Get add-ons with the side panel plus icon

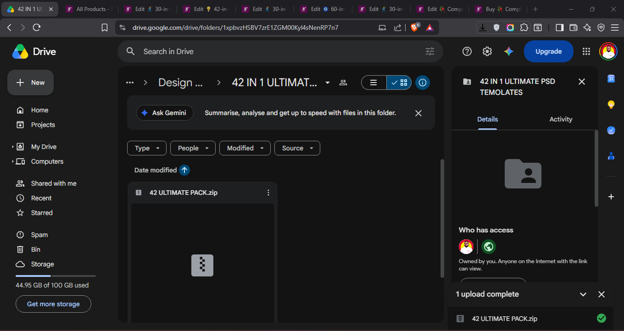pyautogui.click(x=611, y=197)
